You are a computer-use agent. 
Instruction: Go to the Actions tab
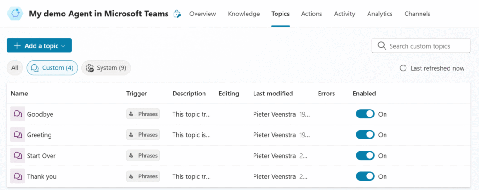(x=312, y=14)
